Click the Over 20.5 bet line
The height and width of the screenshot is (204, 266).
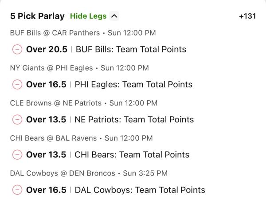pos(46,49)
